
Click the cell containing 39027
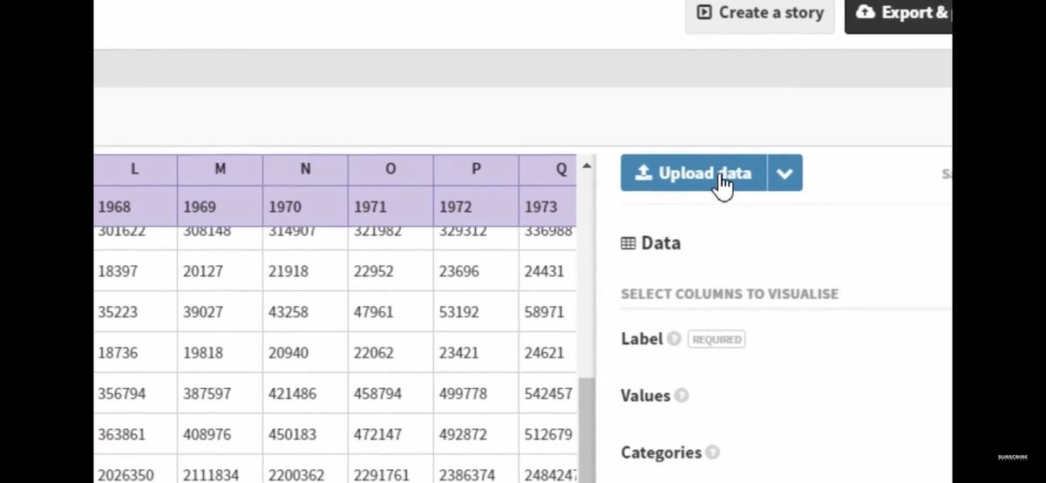[221, 312]
